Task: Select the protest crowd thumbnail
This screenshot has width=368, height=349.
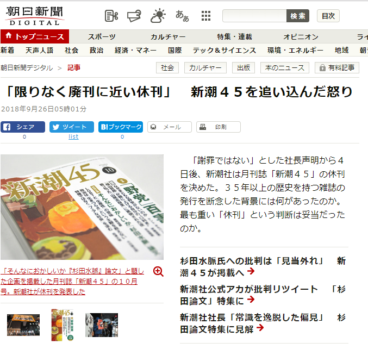Action: coord(102,325)
